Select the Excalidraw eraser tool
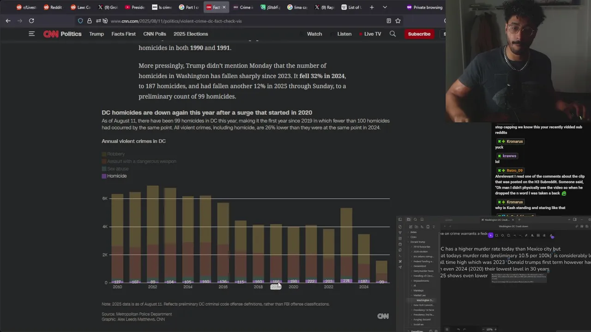 544,236
